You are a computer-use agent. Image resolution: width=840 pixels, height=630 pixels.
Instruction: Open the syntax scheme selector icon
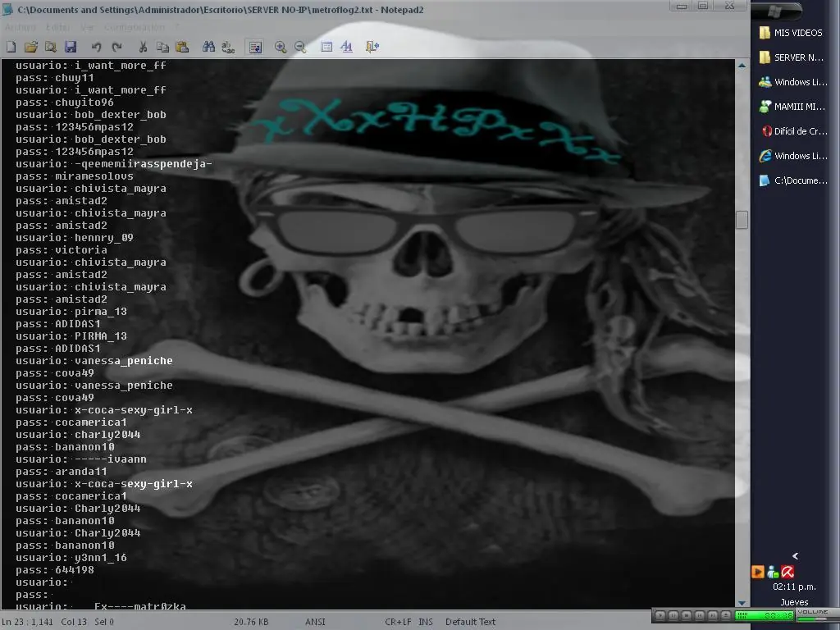pyautogui.click(x=326, y=47)
